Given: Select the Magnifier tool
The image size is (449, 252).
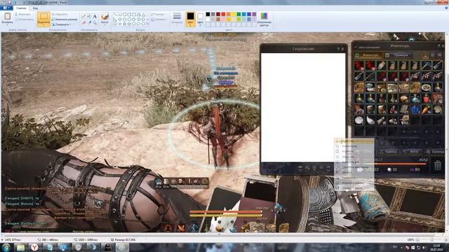Looking at the screenshot, I should [x=95, y=22].
